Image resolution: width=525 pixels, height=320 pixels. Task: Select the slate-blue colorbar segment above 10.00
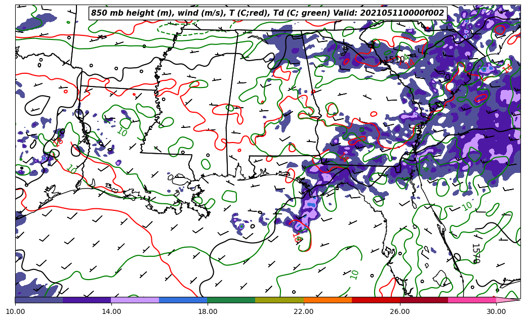tap(39, 300)
